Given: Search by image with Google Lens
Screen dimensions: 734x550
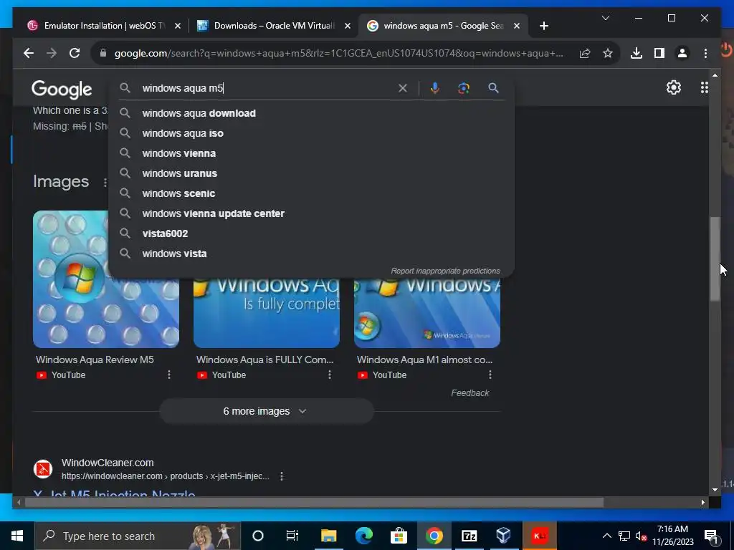Looking at the screenshot, I should coord(464,88).
